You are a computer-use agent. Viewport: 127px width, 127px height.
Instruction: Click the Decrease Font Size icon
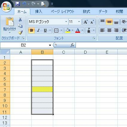click(x=92, y=22)
